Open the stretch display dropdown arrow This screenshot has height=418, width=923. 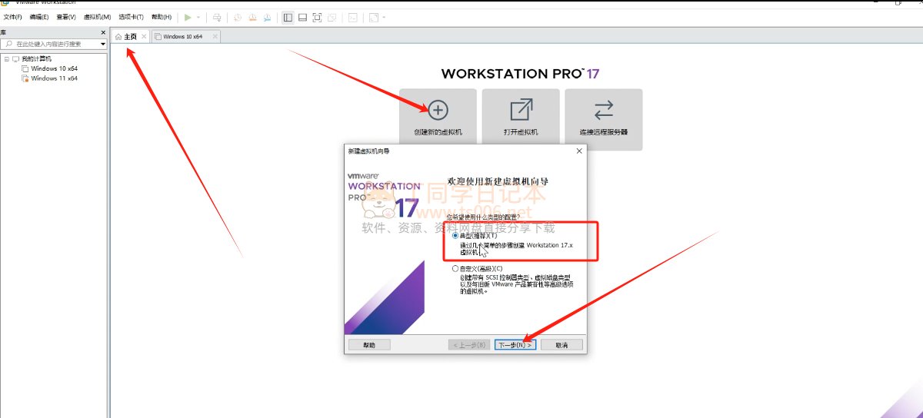pos(384,17)
